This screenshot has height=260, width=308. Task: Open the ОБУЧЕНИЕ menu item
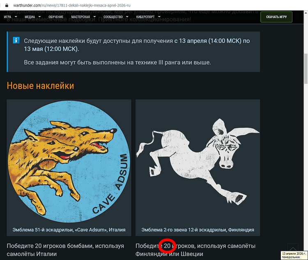pos(56,17)
